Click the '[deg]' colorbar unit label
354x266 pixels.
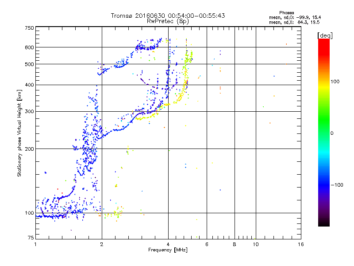[x=325, y=35]
